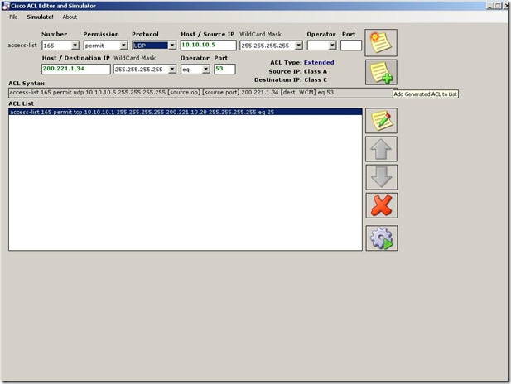
Task: Edit the selected ACL entry
Action: click(x=381, y=121)
